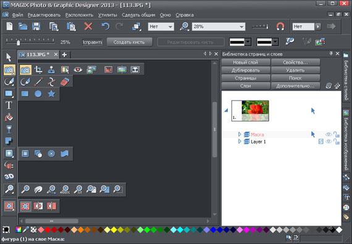
Task: Expand the Маска layer tree
Action: tap(240, 134)
